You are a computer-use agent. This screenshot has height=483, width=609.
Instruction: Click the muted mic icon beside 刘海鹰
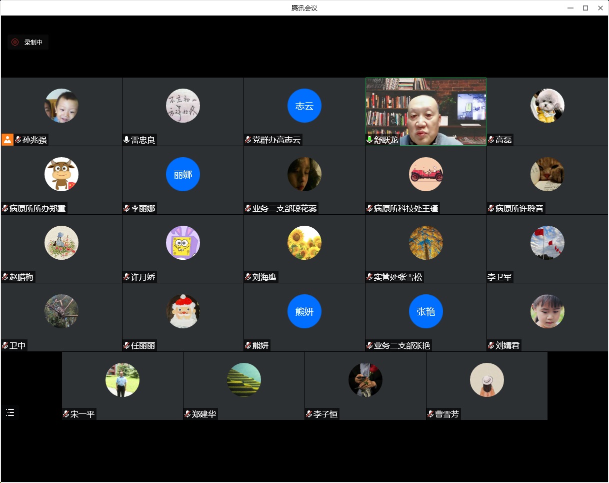(x=248, y=277)
